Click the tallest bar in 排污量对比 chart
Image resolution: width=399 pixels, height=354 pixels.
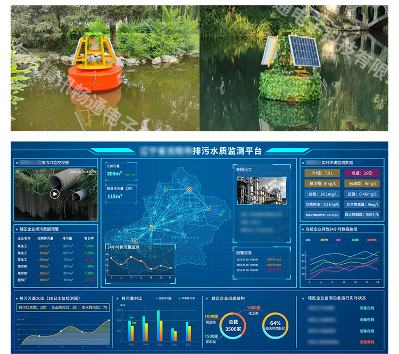point(159,325)
